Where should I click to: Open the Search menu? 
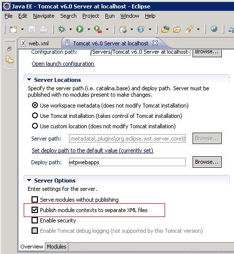pyautogui.click(x=68, y=16)
